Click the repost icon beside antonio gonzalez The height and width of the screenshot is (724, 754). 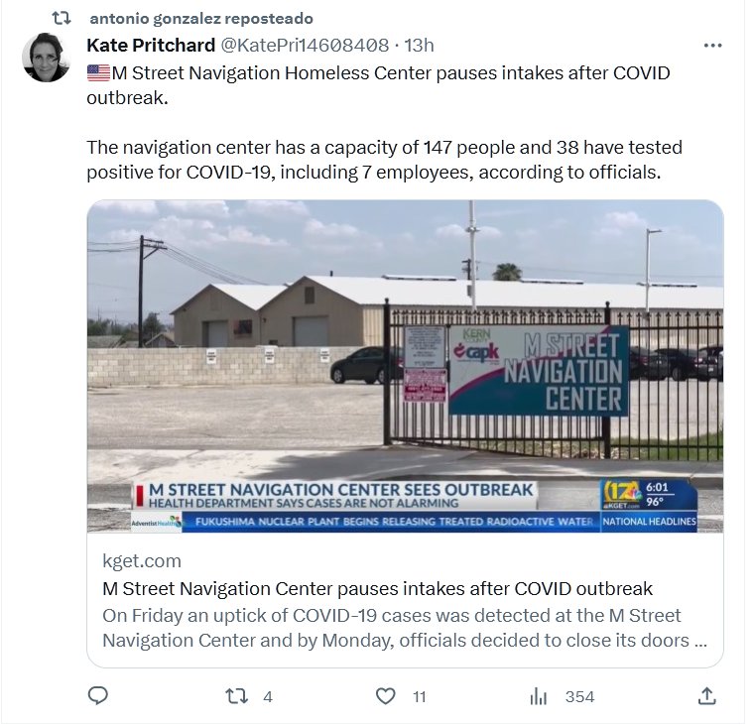click(62, 19)
